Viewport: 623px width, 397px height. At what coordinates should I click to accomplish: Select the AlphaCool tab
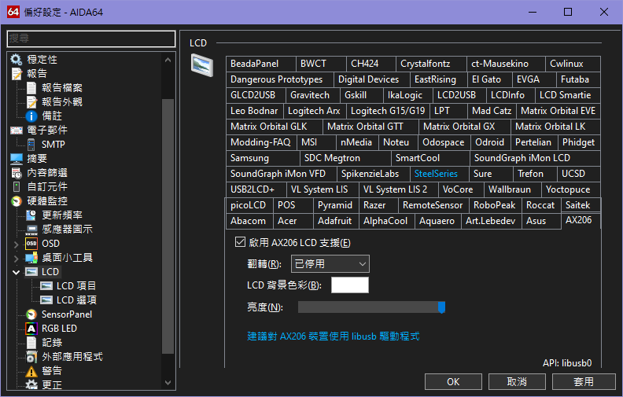[x=386, y=221]
